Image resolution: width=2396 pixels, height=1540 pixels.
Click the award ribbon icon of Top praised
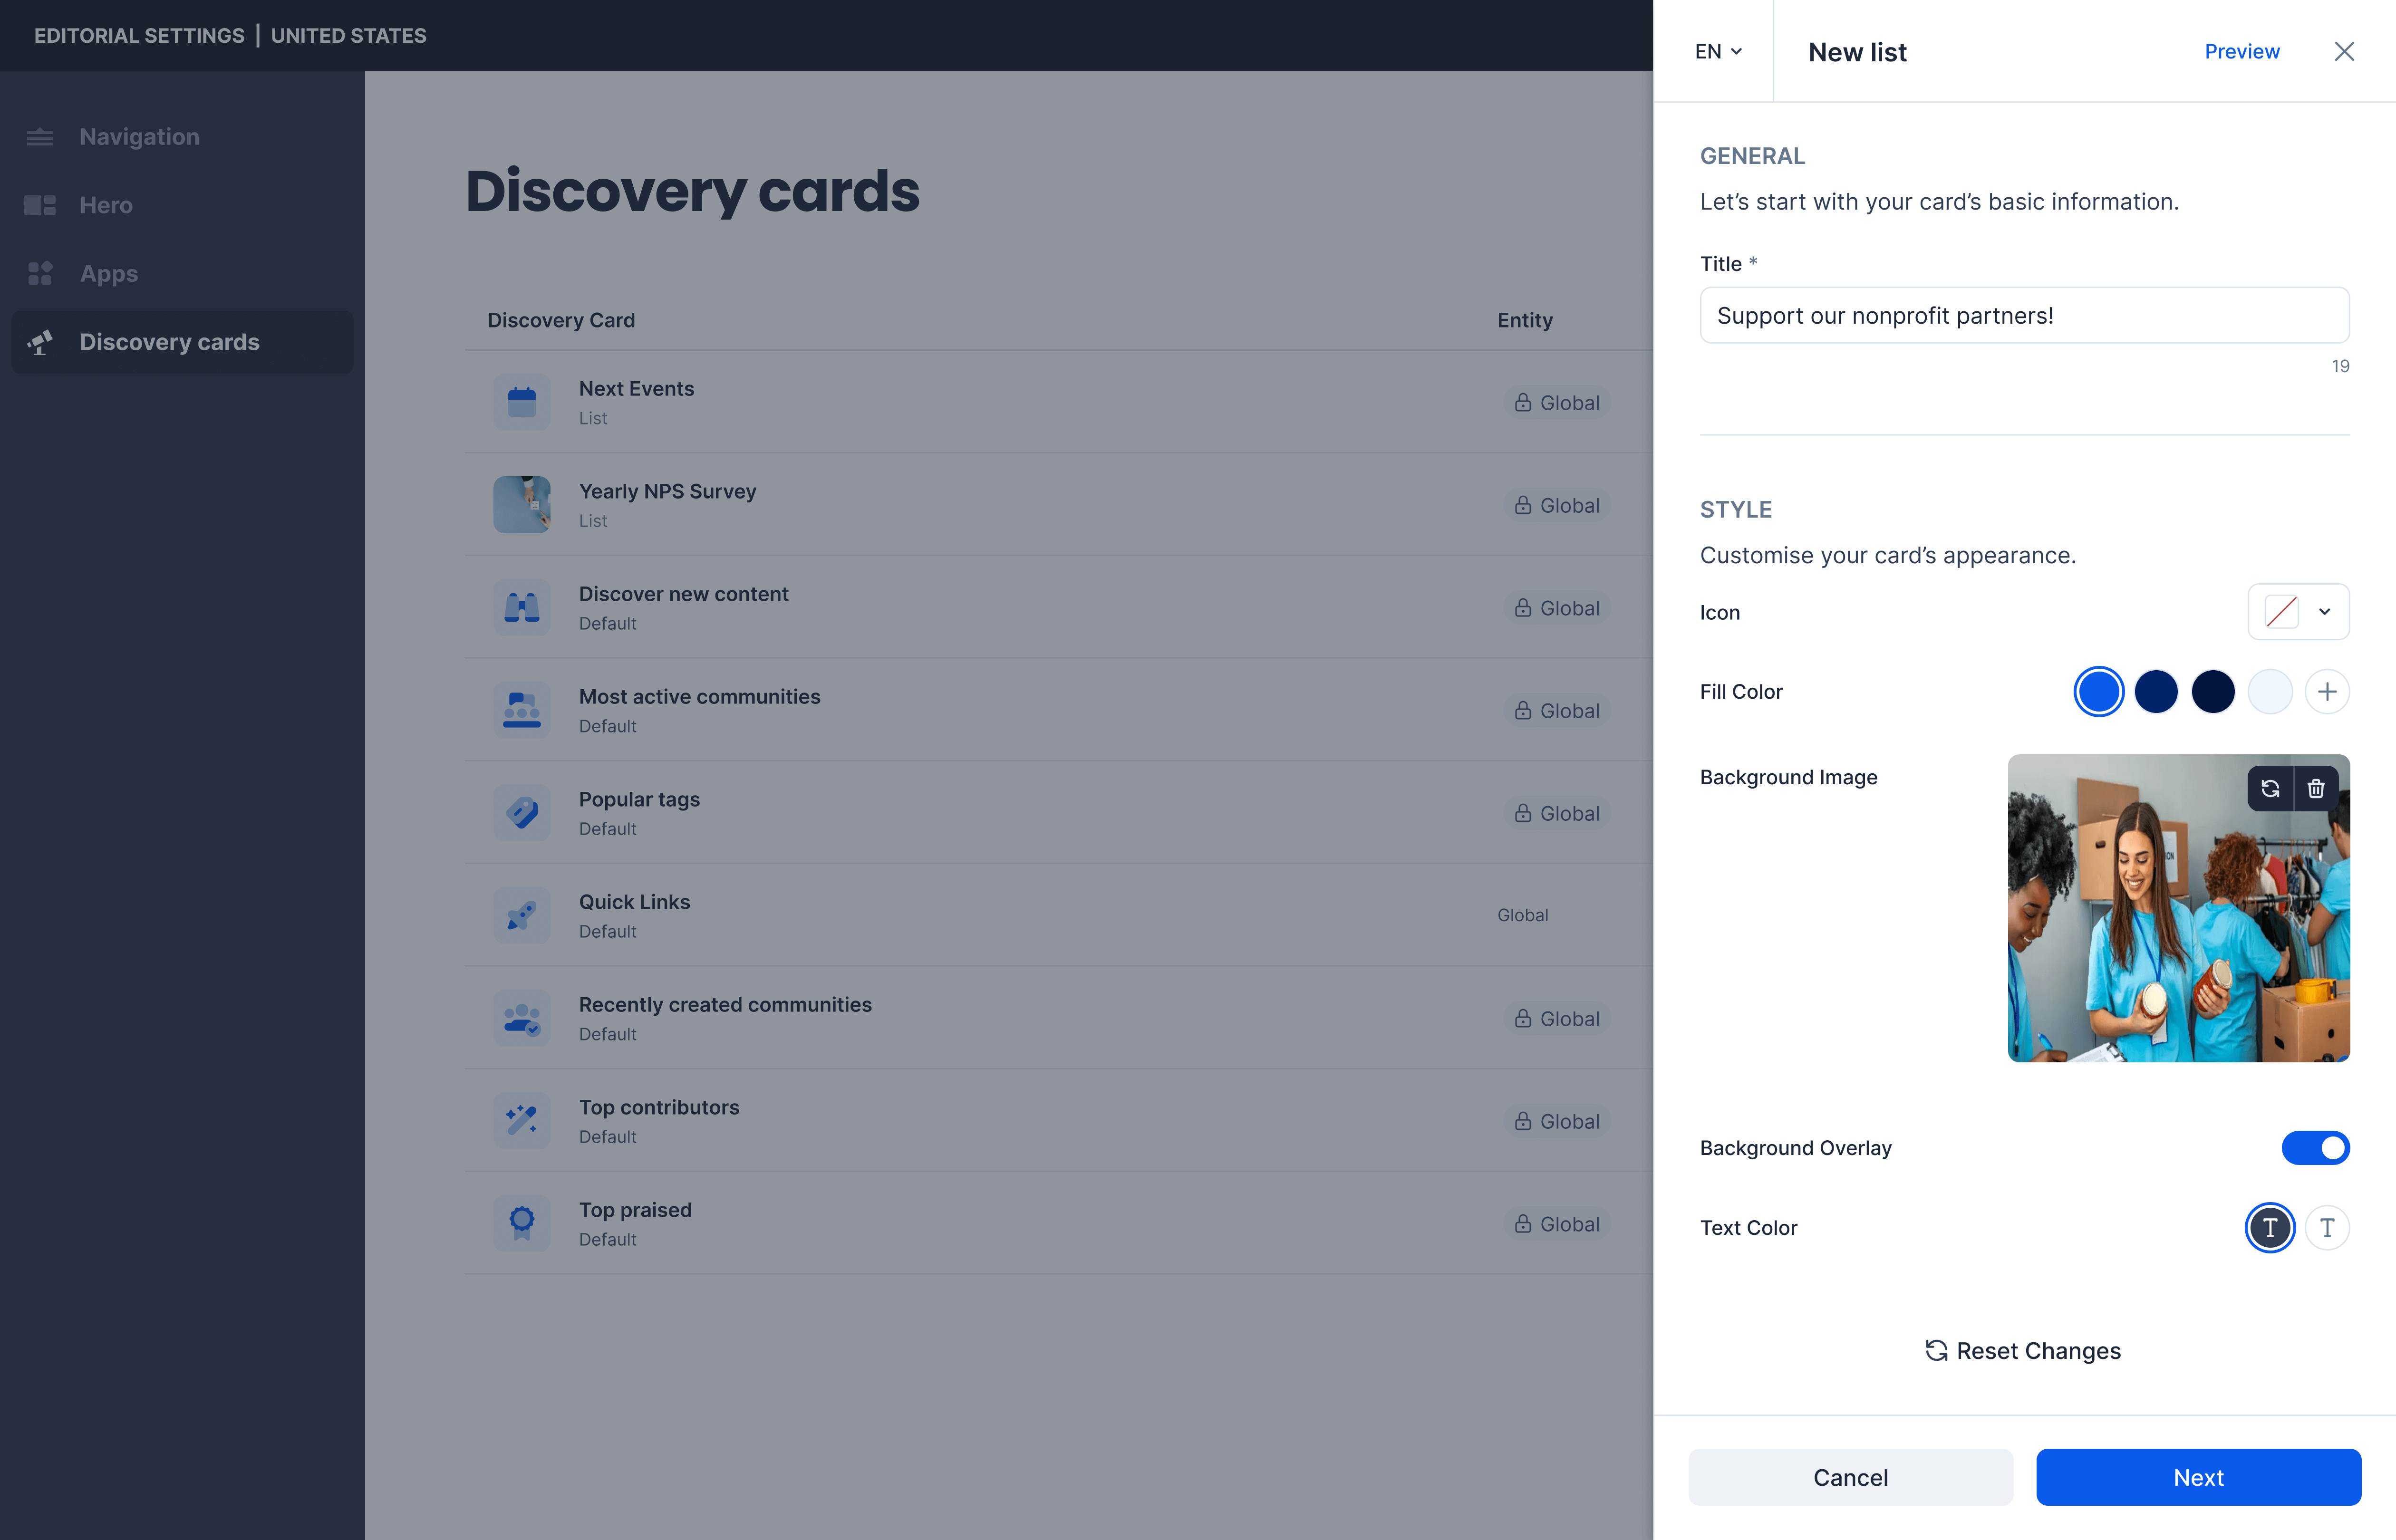click(522, 1223)
